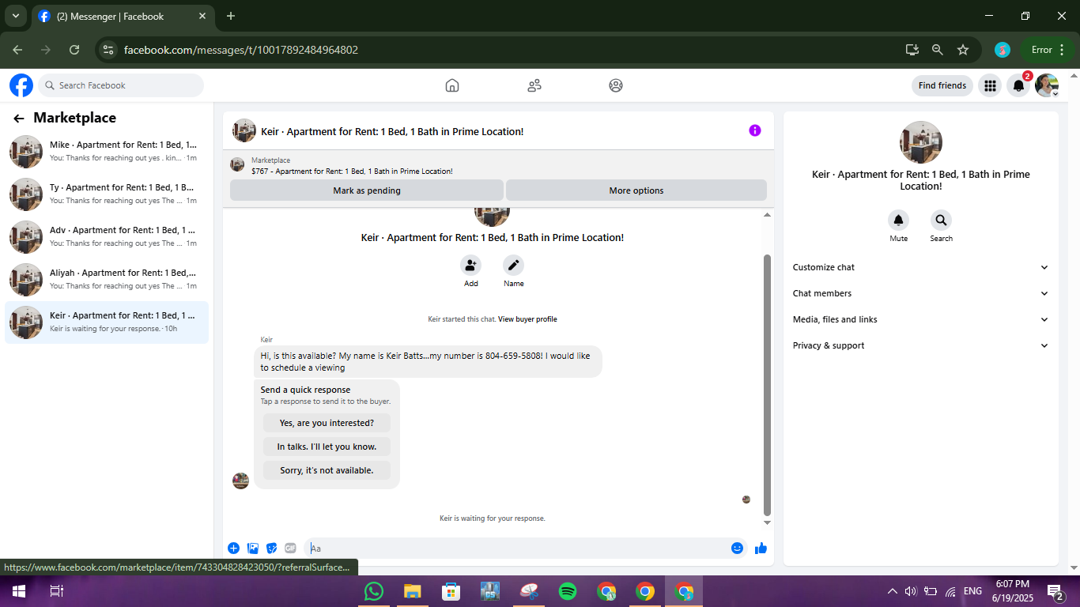Add people to the Keir chat
1080x607 pixels.
(471, 266)
